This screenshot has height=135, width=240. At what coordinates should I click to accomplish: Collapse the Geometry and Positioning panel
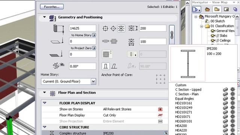click(x=44, y=17)
